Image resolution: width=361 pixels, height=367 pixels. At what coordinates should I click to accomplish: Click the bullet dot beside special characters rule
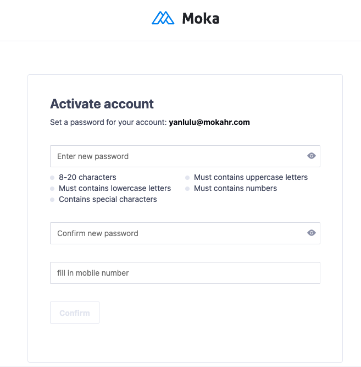click(x=52, y=200)
